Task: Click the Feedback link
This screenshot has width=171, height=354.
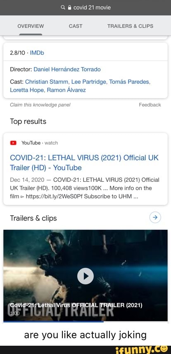Action: tap(150, 105)
